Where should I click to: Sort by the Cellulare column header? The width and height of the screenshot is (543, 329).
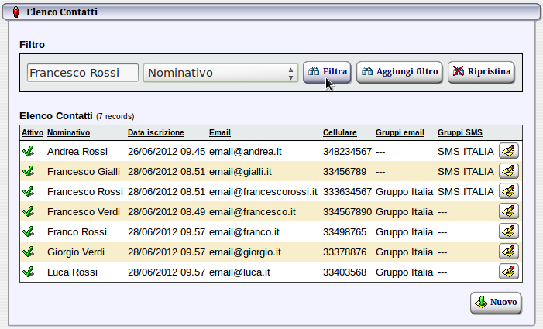coord(339,133)
